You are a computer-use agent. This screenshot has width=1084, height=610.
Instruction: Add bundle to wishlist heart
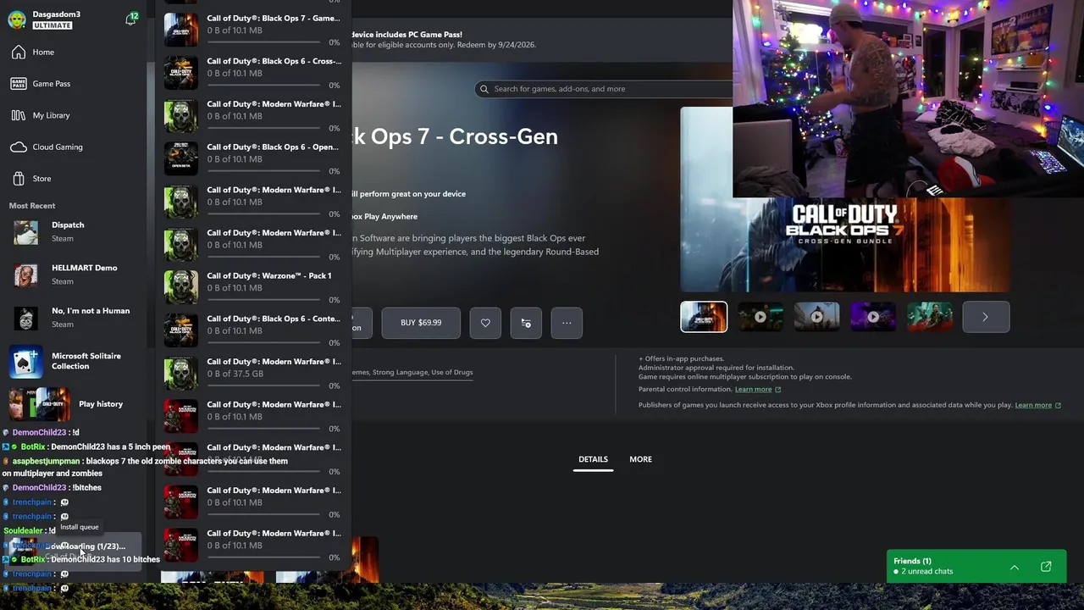(x=485, y=323)
